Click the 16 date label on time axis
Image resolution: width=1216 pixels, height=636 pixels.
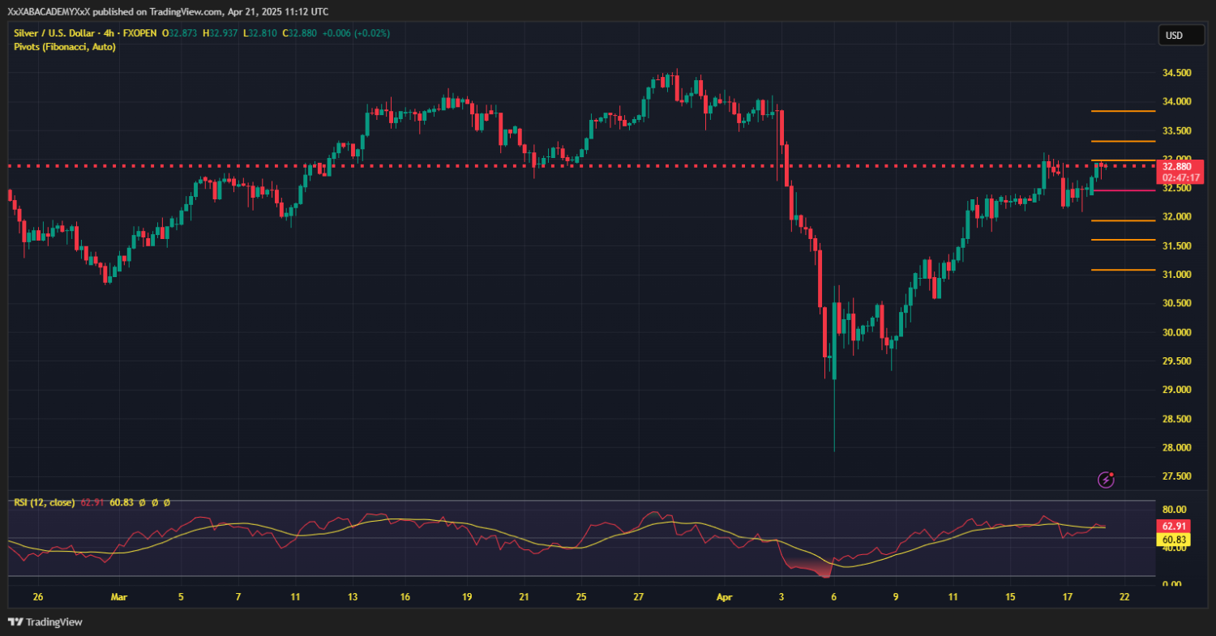tap(405, 597)
